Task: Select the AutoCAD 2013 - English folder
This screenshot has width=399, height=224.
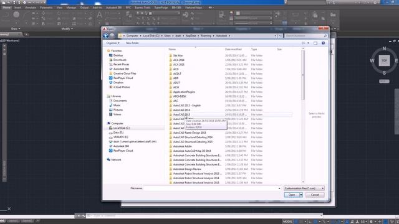Action: [x=187, y=105]
